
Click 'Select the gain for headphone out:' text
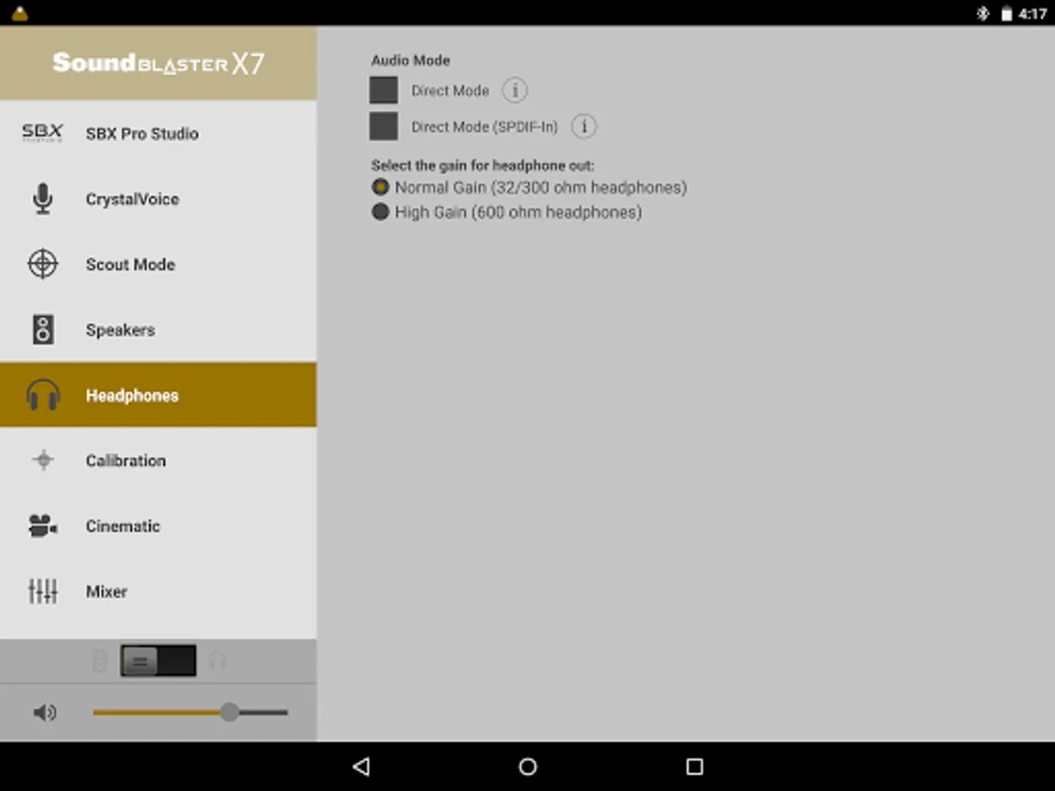[483, 165]
